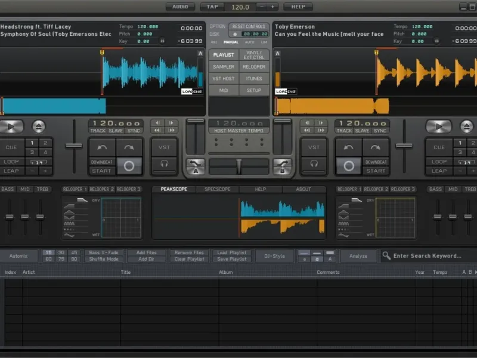The width and height of the screenshot is (477, 358).
Task: Enable Shuffle Mode for the playlist
Action: [x=104, y=259]
